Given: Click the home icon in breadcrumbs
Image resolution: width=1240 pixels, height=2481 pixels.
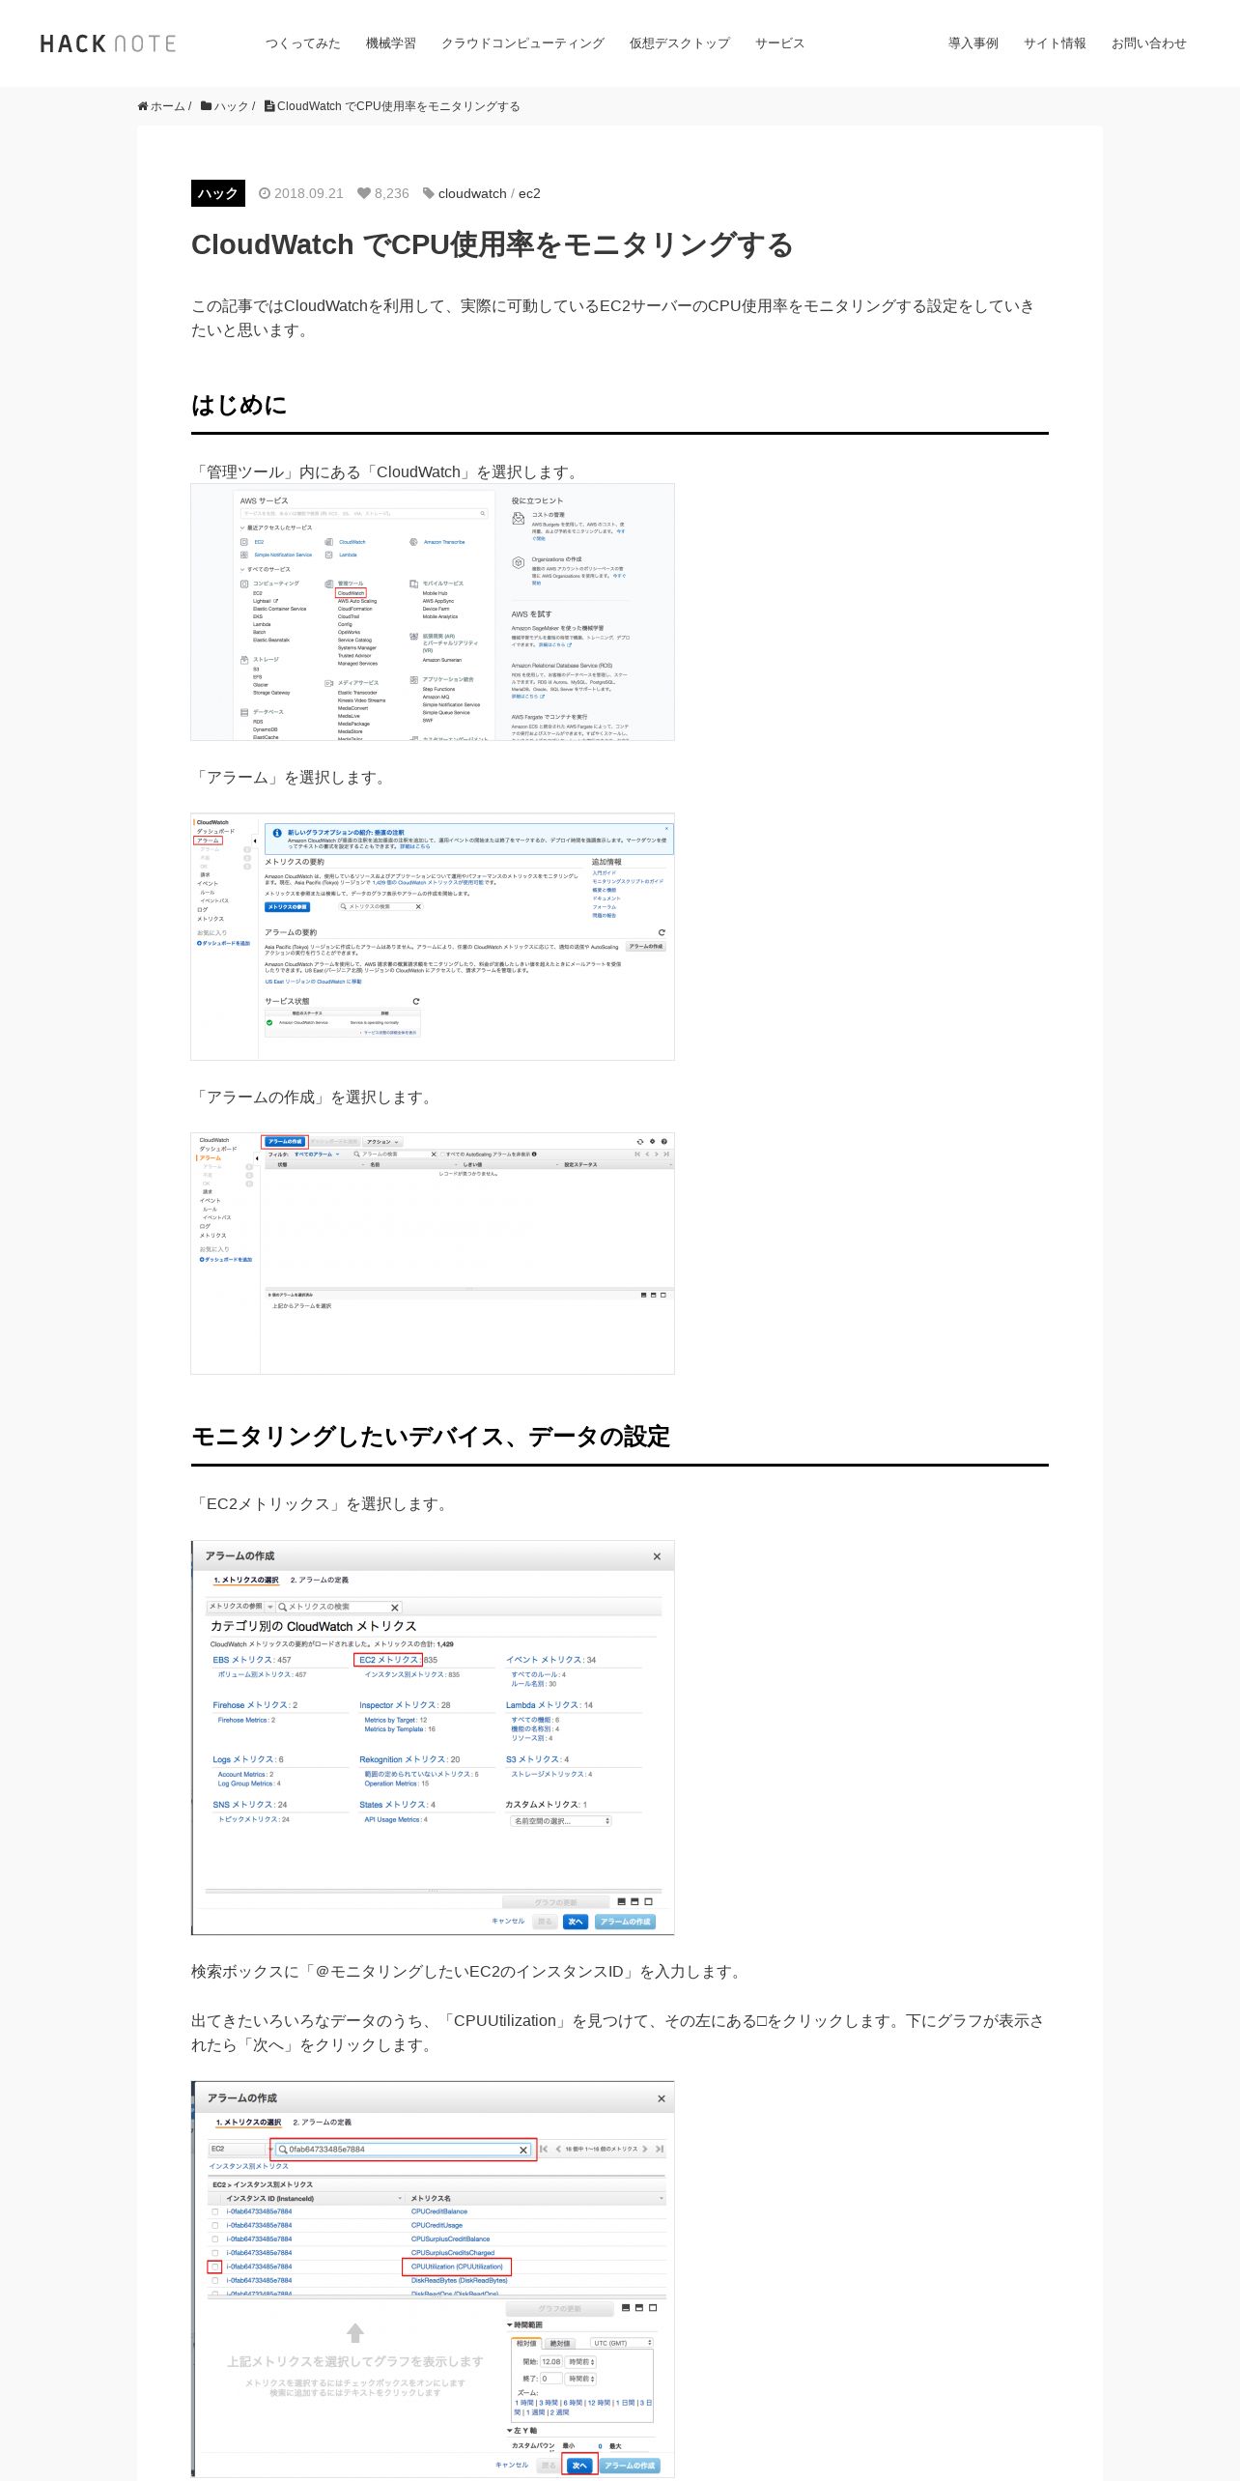Looking at the screenshot, I should [143, 106].
